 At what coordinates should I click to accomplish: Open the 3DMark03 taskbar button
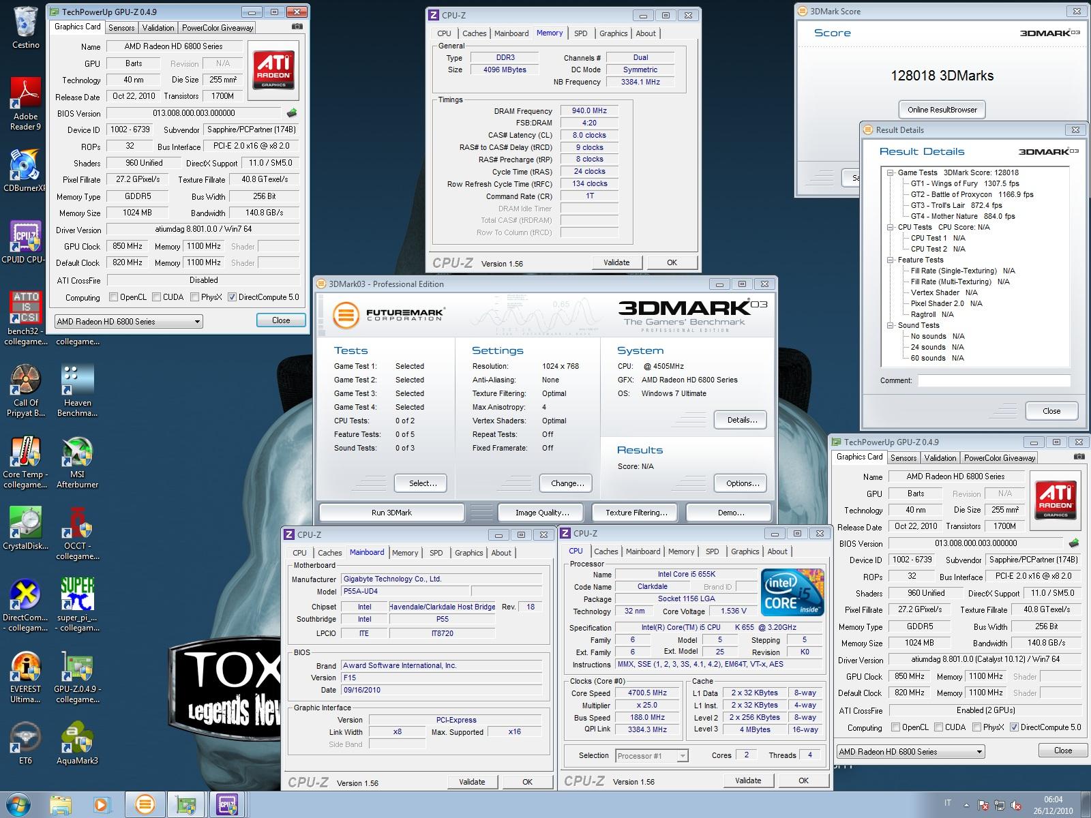[145, 804]
